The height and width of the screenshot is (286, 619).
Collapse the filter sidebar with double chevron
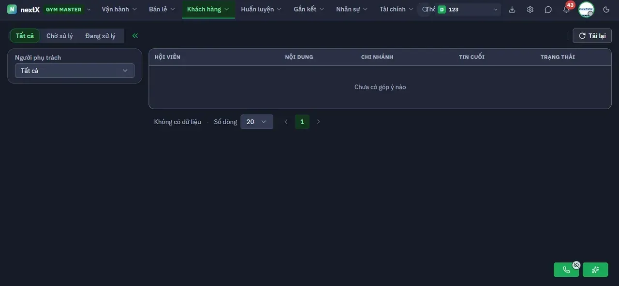pyautogui.click(x=135, y=36)
